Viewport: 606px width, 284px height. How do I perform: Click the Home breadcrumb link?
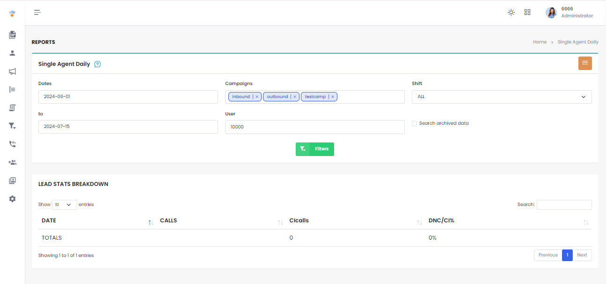pos(540,42)
